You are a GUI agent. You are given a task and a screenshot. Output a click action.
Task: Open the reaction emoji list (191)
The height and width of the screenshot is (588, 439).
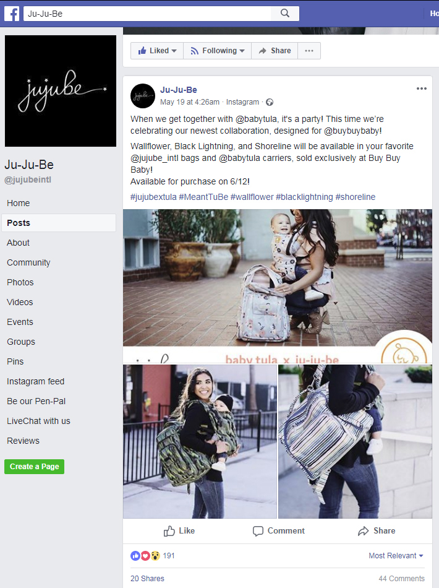click(153, 556)
